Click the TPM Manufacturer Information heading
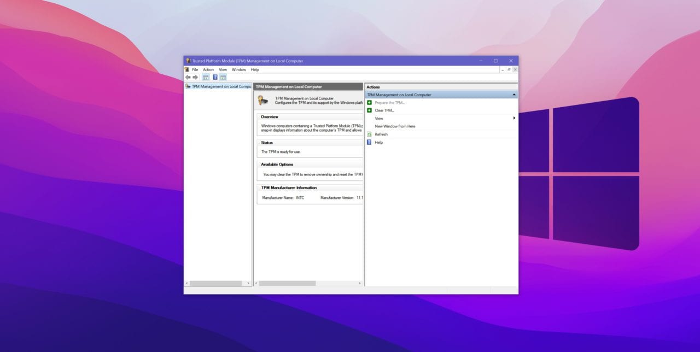Viewport: 700px width, 352px height. pos(289,187)
